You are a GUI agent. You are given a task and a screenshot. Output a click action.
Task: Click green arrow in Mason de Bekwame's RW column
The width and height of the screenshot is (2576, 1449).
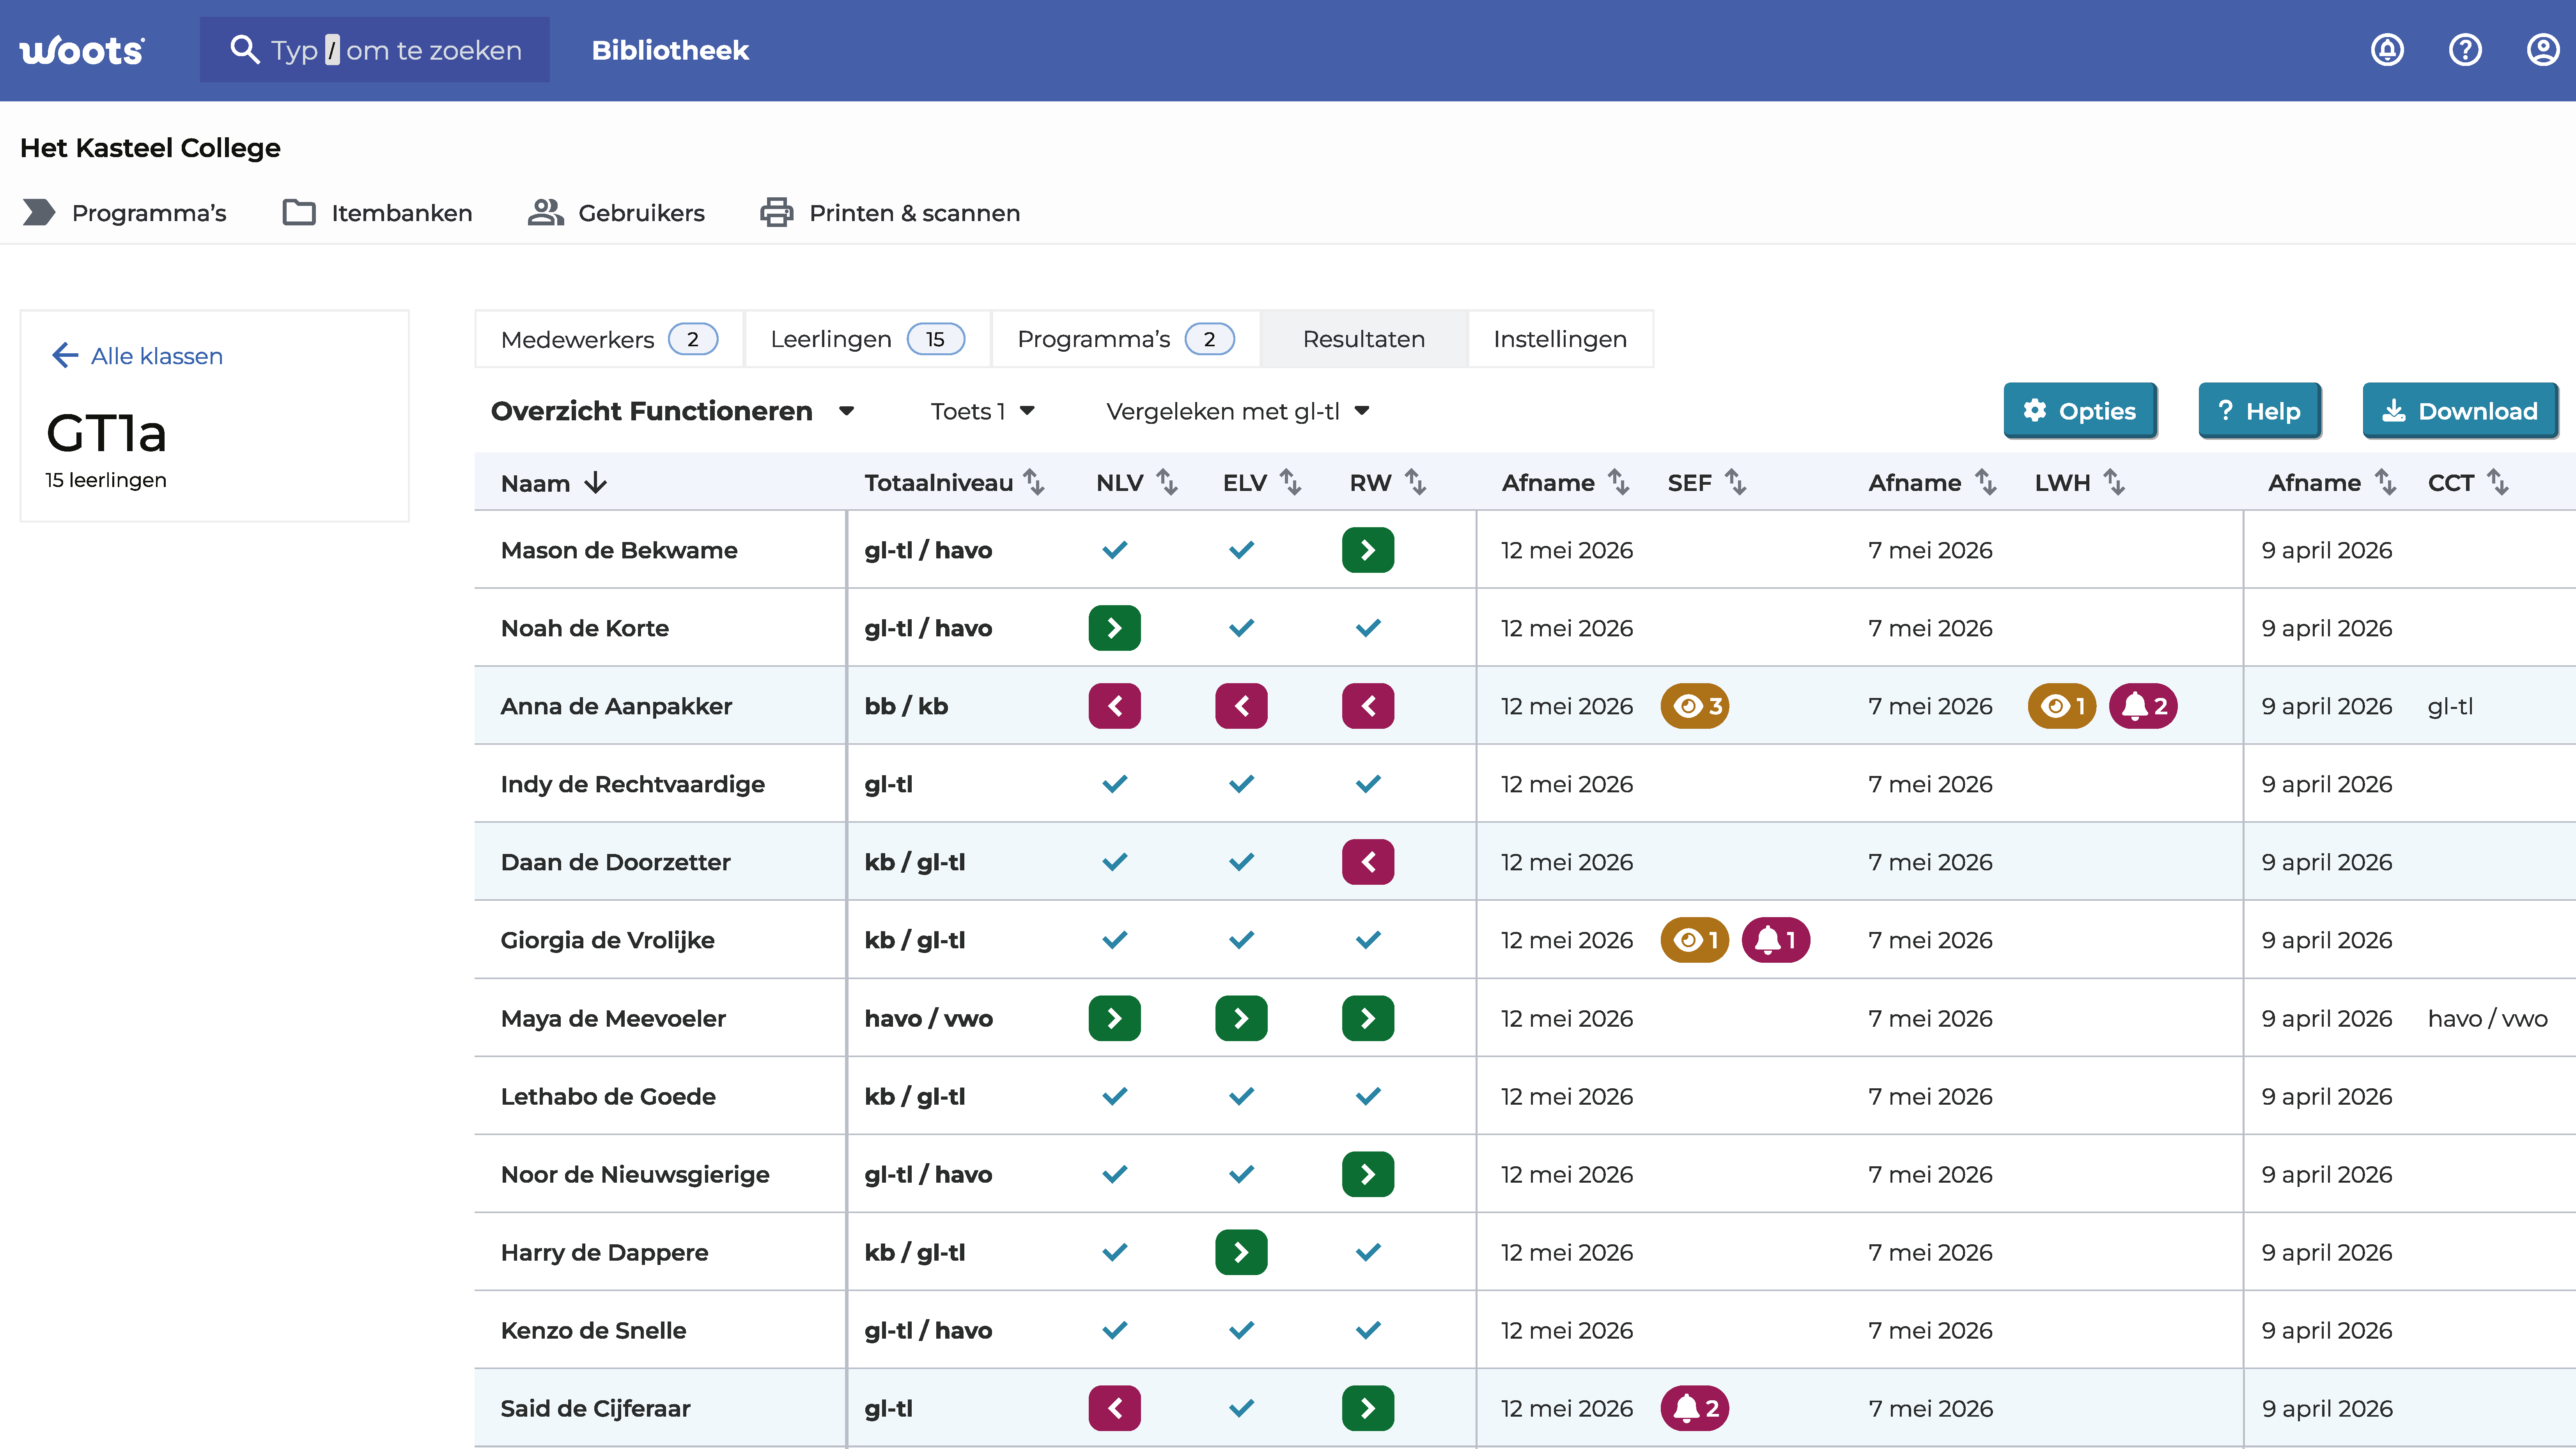(x=1368, y=550)
